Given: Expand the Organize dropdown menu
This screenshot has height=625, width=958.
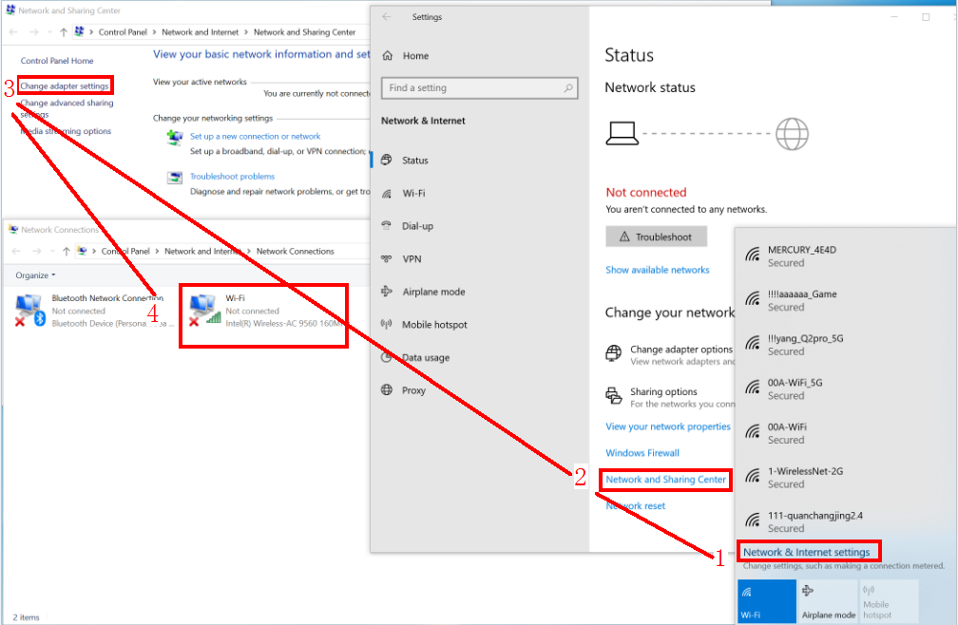Looking at the screenshot, I should pyautogui.click(x=35, y=275).
